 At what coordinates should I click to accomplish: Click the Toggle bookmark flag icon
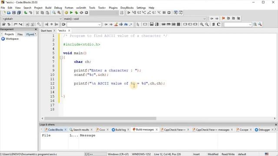click(223, 18)
